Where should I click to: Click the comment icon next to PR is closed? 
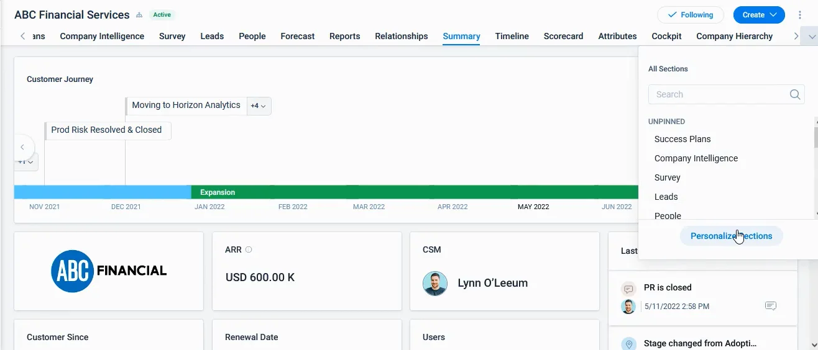(628, 288)
